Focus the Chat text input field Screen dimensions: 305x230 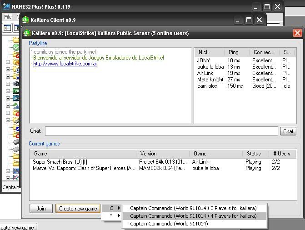[161, 131]
